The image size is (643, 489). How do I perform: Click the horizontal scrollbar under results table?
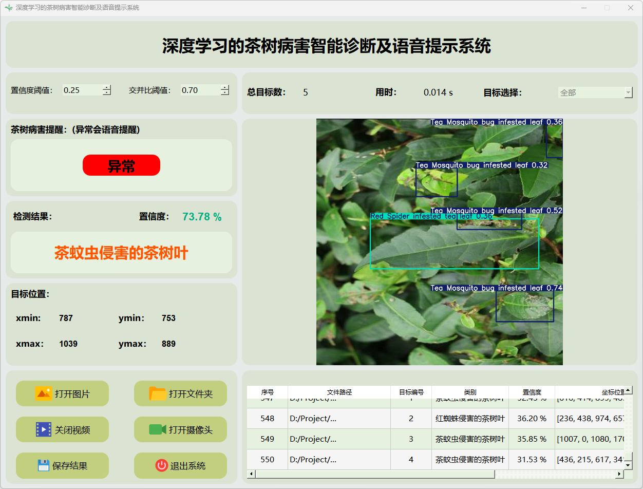[x=374, y=474]
